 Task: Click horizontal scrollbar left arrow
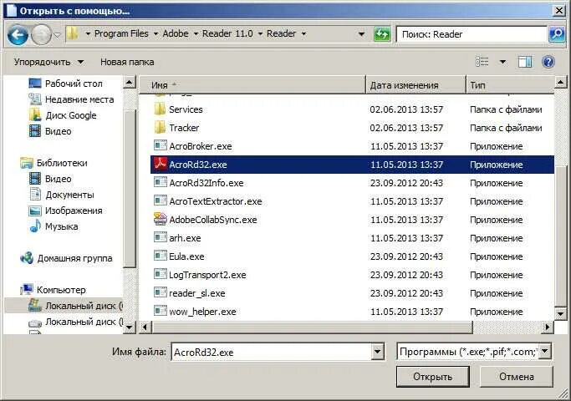pos(145,327)
